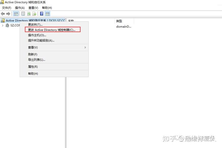The height and width of the screenshot is (148, 222).
Task: Open 属性(R) from context menu
Action: (54, 67)
